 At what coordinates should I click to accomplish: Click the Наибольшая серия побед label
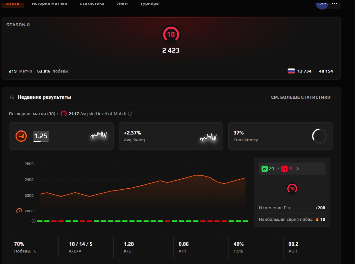pos(286,219)
